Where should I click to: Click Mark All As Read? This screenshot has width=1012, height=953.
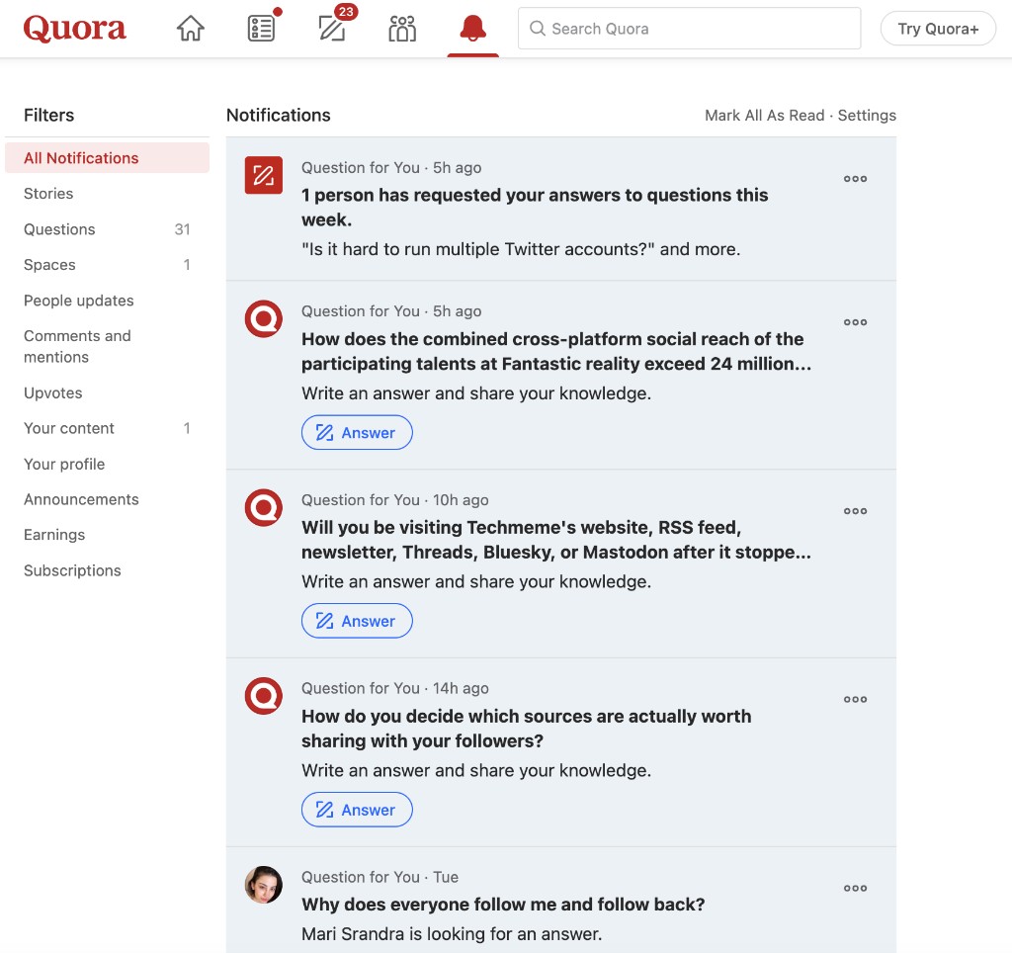point(764,115)
